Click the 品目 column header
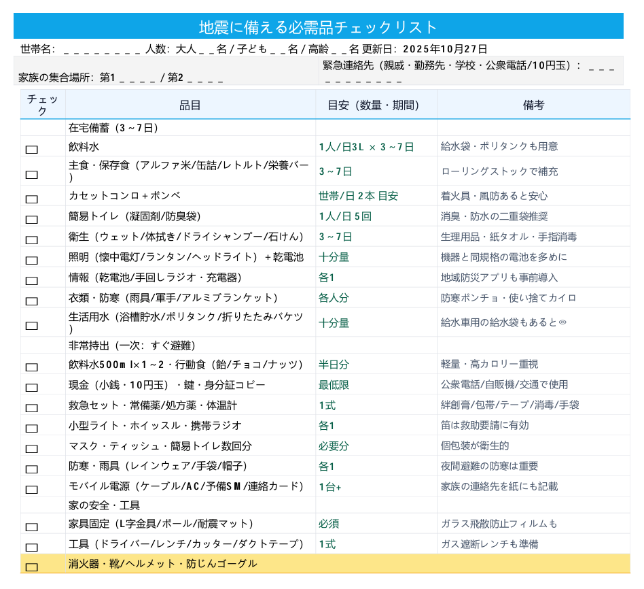 190,105
